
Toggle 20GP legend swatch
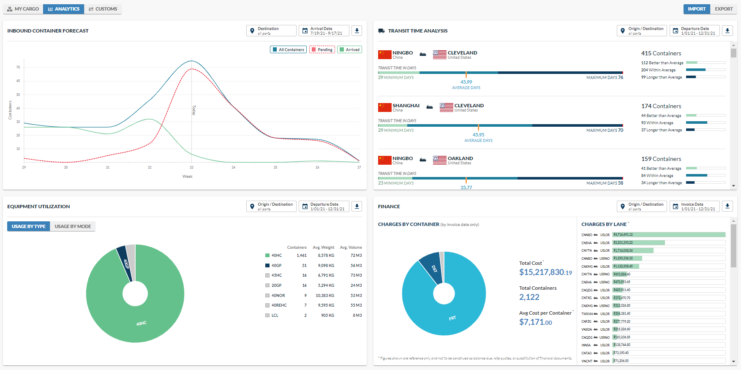click(267, 286)
